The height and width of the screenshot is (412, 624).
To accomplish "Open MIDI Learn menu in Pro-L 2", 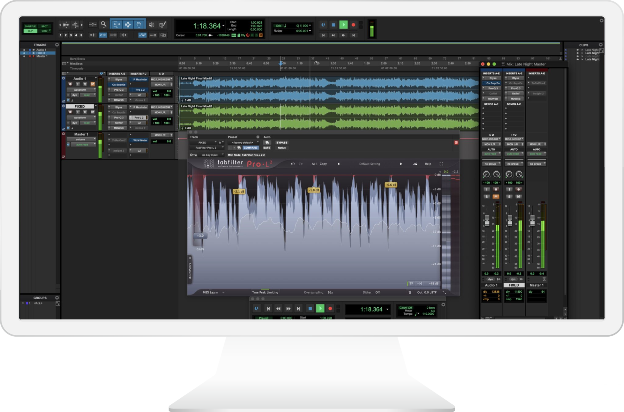I will pyautogui.click(x=213, y=292).
